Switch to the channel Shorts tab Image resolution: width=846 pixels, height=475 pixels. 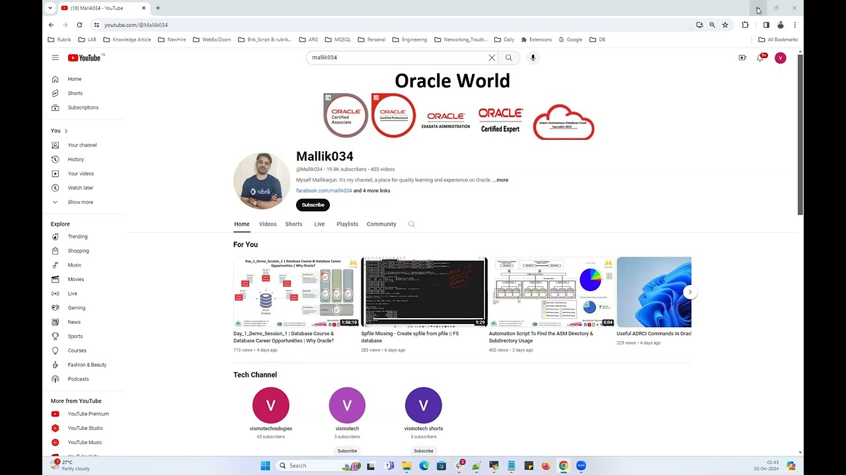point(293,224)
